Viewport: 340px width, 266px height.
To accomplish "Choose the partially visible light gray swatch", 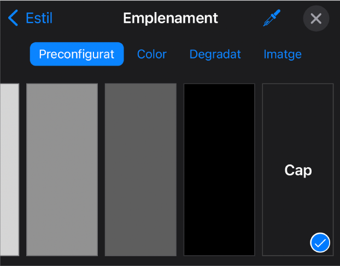I will [x=9, y=170].
